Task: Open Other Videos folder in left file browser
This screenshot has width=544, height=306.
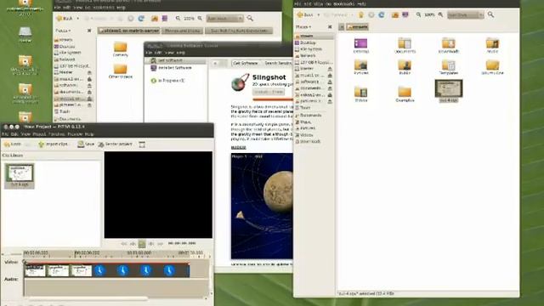Action: pos(121,71)
